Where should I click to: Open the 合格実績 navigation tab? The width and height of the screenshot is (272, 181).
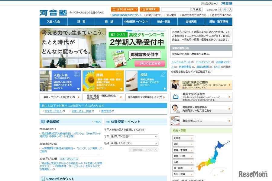pyautogui.click(x=191, y=21)
